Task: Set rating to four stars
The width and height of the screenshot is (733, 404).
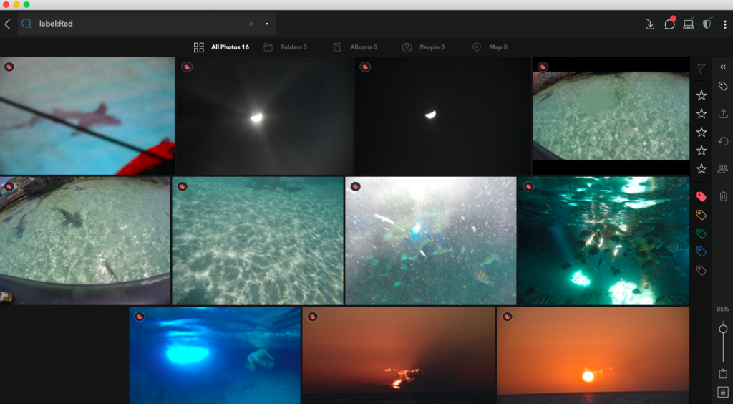Action: click(702, 150)
